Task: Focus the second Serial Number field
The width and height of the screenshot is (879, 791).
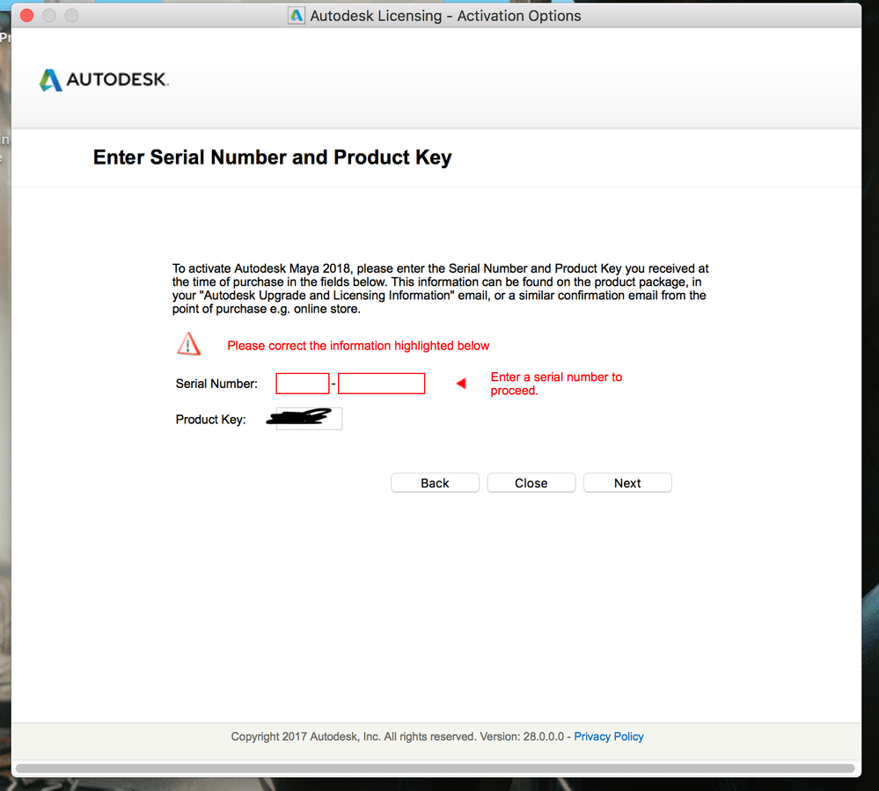Action: 381,384
